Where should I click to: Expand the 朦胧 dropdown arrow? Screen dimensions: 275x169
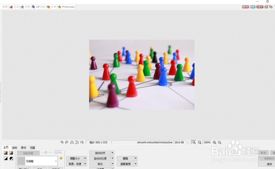point(136,158)
